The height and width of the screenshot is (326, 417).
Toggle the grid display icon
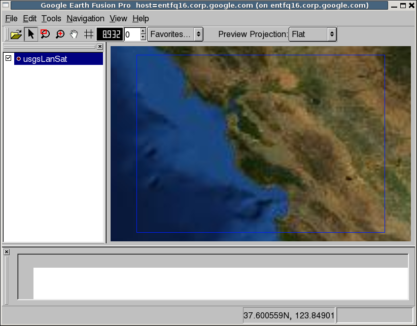tap(88, 34)
